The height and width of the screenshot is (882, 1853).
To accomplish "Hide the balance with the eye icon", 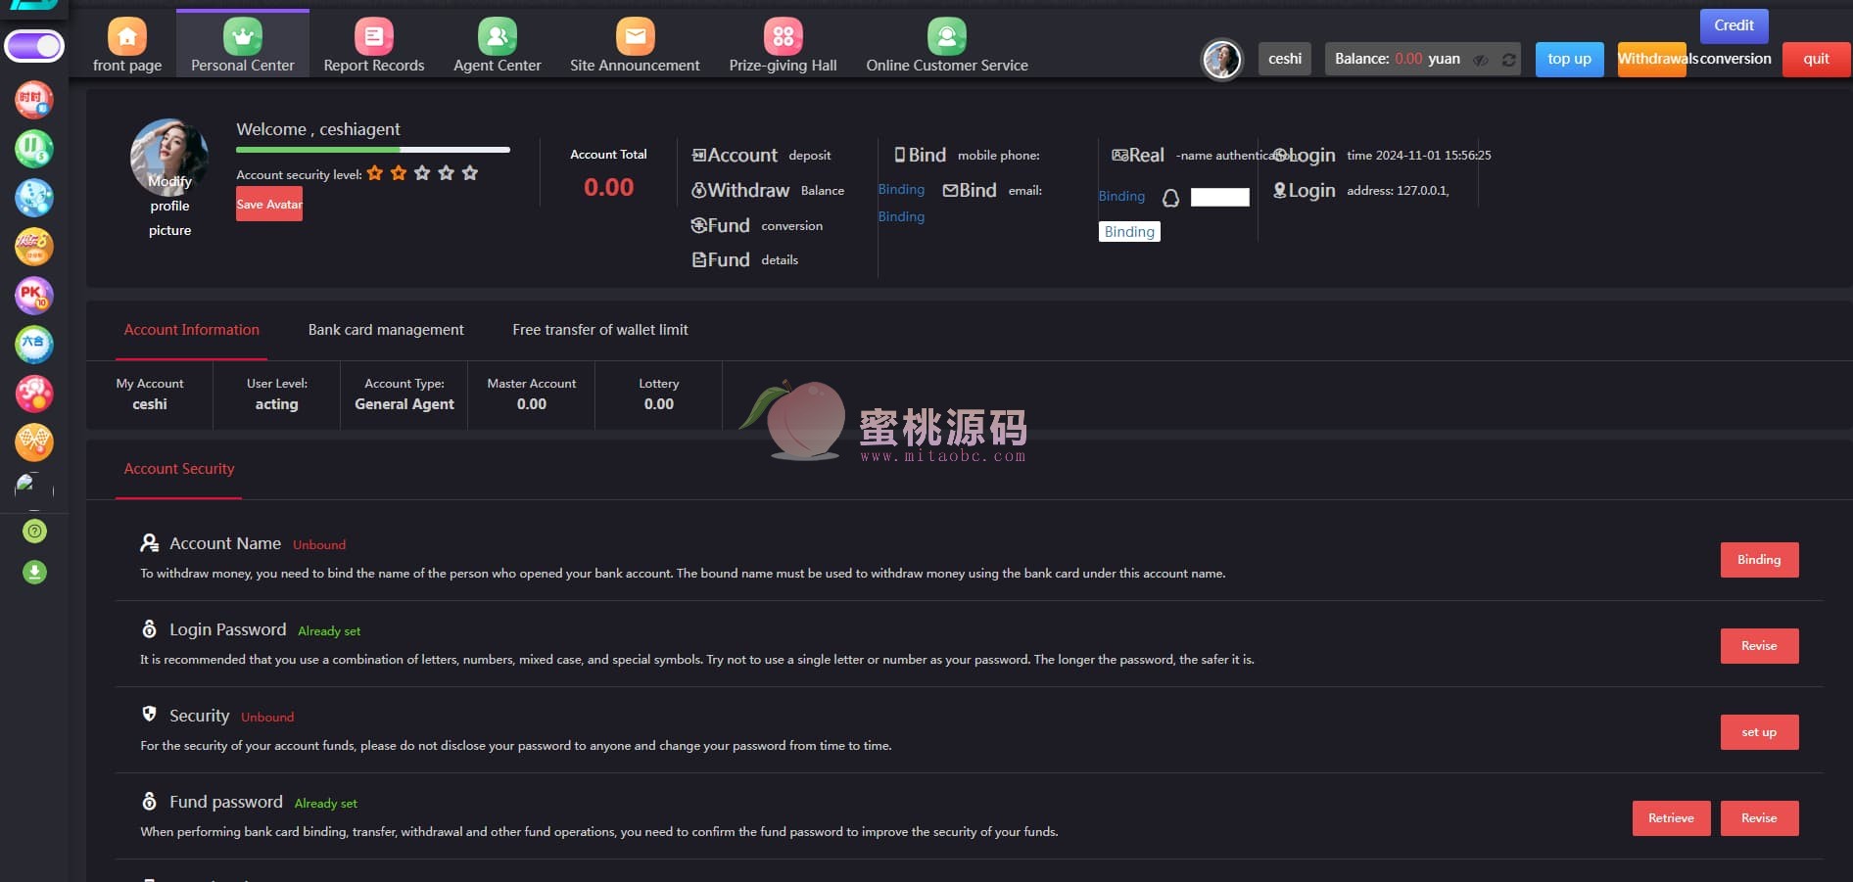I will (x=1481, y=60).
